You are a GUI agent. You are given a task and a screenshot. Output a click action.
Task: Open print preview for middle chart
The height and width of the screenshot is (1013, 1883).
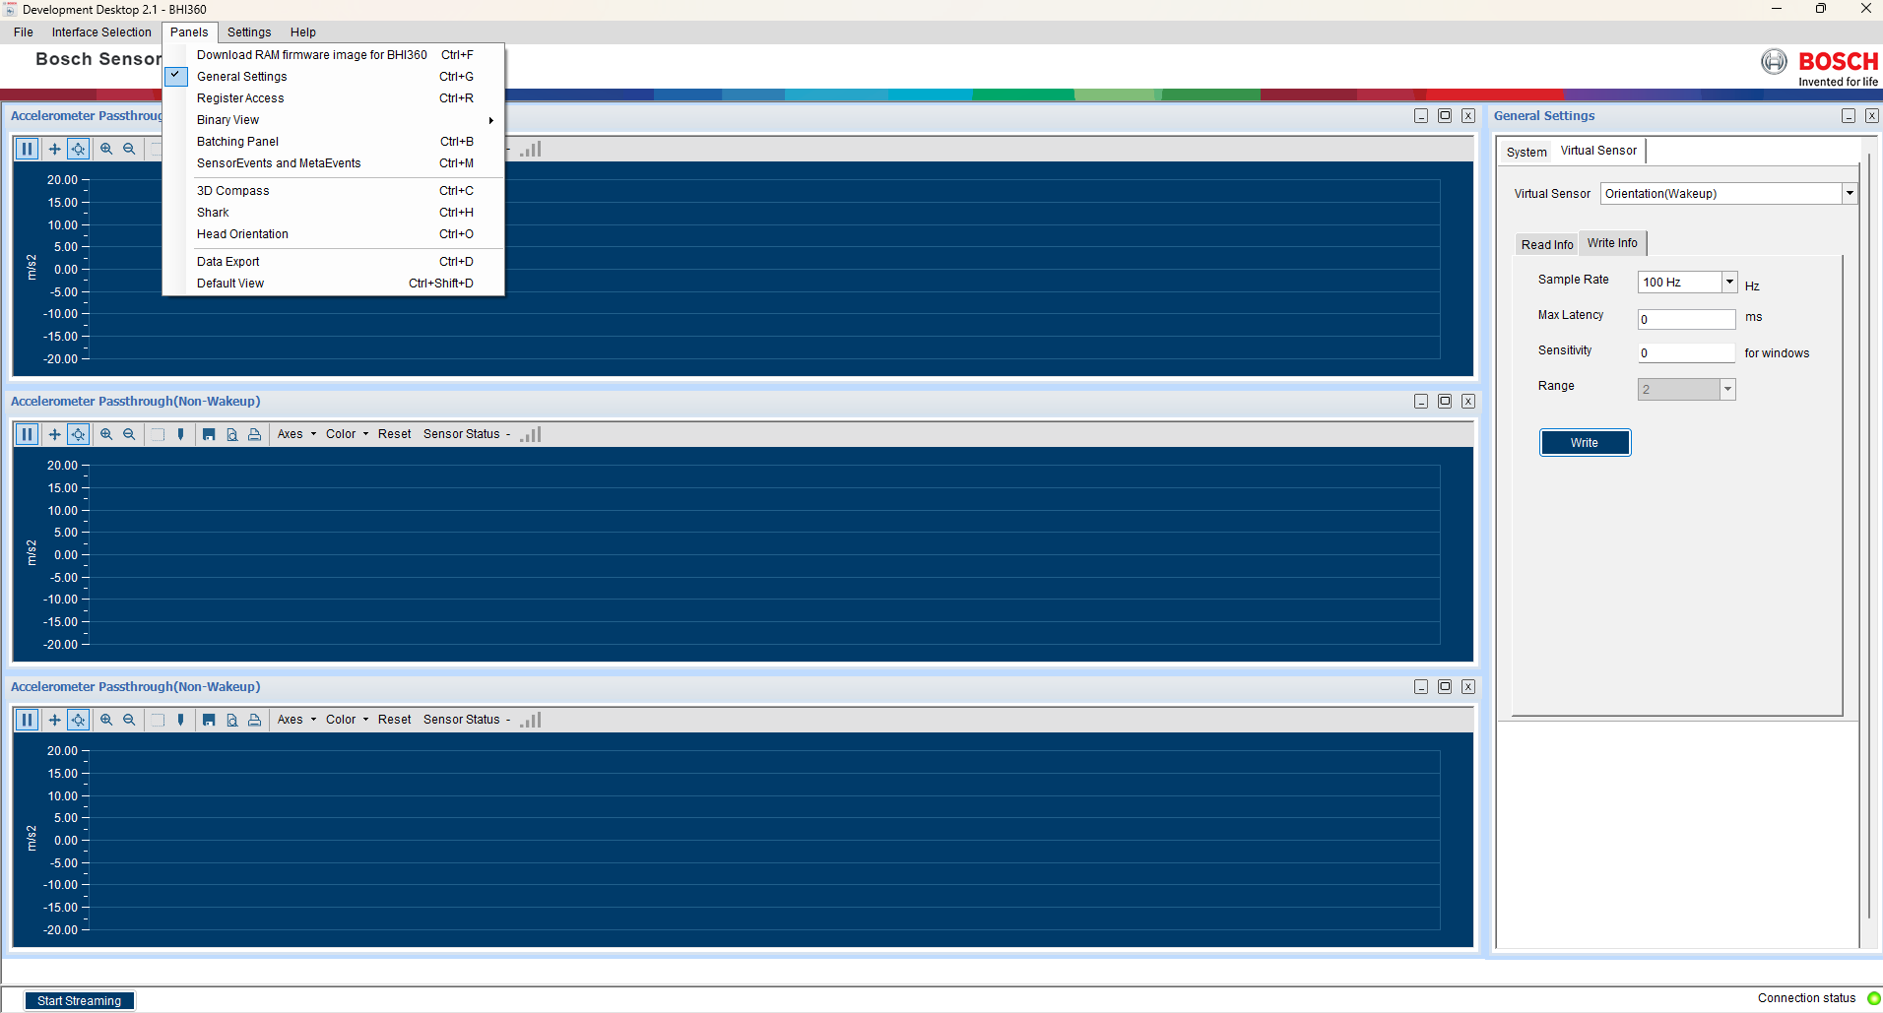click(x=232, y=434)
